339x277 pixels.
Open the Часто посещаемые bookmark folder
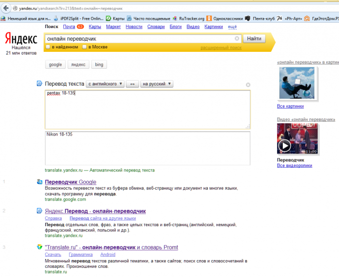click(x=148, y=18)
